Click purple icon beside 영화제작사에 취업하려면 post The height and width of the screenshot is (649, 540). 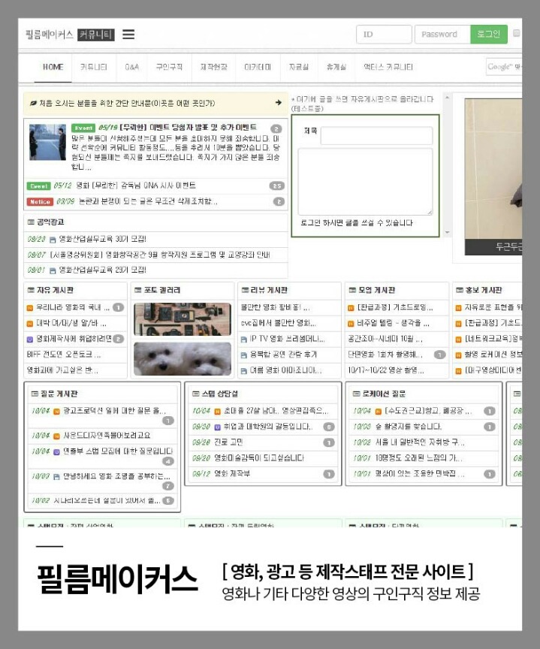click(30, 339)
